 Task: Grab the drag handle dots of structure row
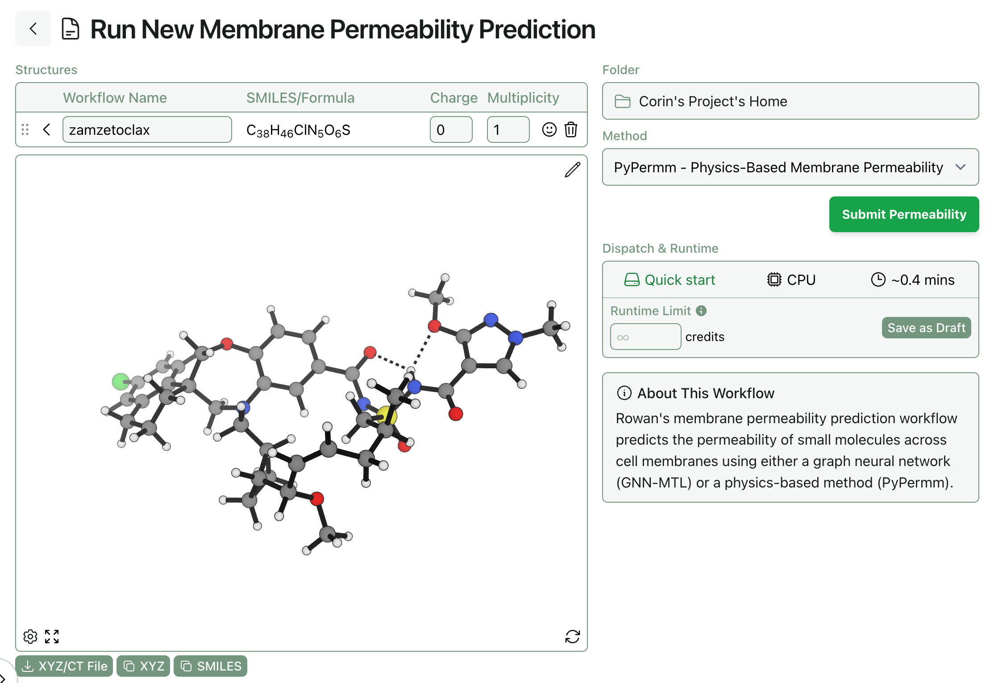click(25, 130)
